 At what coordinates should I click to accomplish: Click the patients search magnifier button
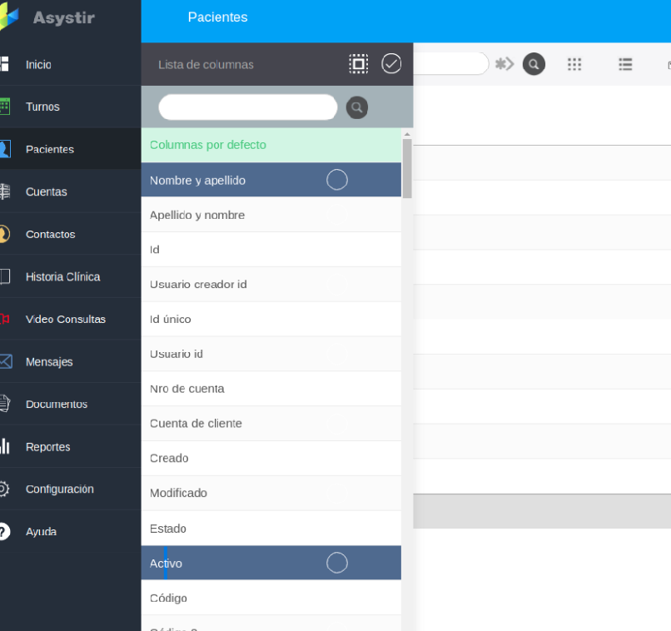(x=534, y=64)
